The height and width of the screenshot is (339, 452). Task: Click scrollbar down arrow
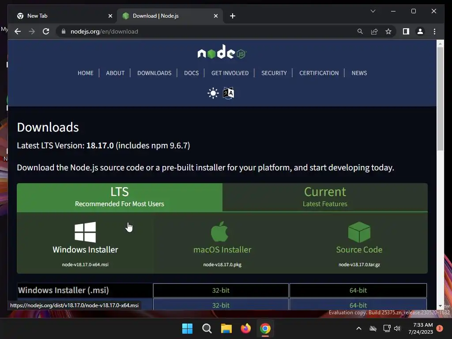click(x=440, y=306)
